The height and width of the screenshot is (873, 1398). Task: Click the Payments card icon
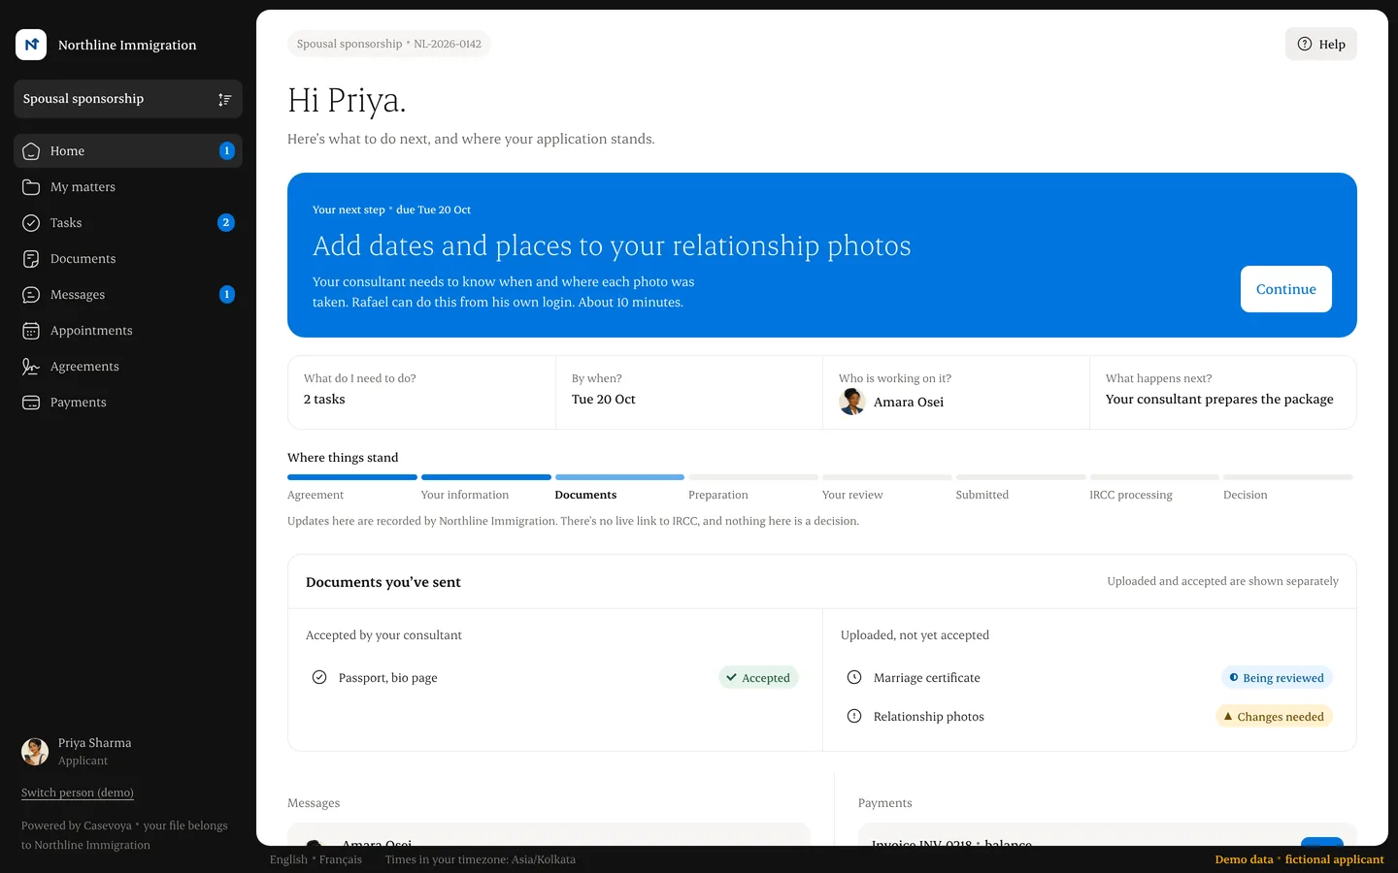click(x=31, y=403)
